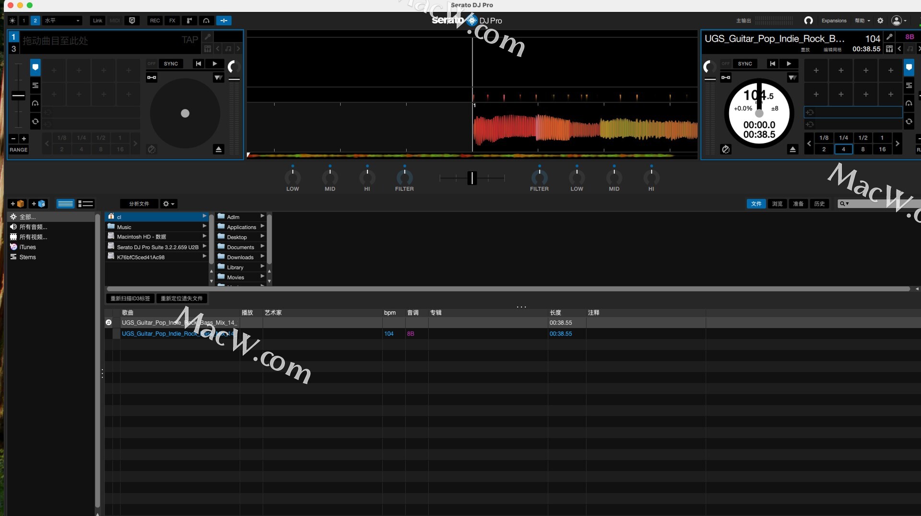Switch library to simple list view
The image size is (921, 516).
pyautogui.click(x=65, y=204)
